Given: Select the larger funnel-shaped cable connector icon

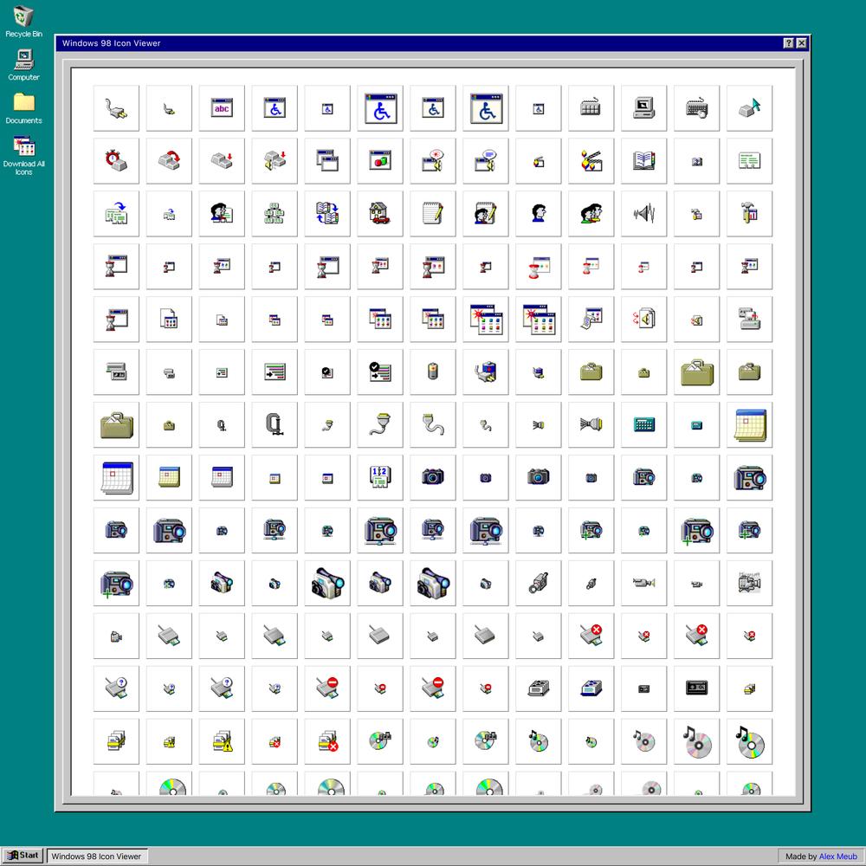Looking at the screenshot, I should (380, 424).
